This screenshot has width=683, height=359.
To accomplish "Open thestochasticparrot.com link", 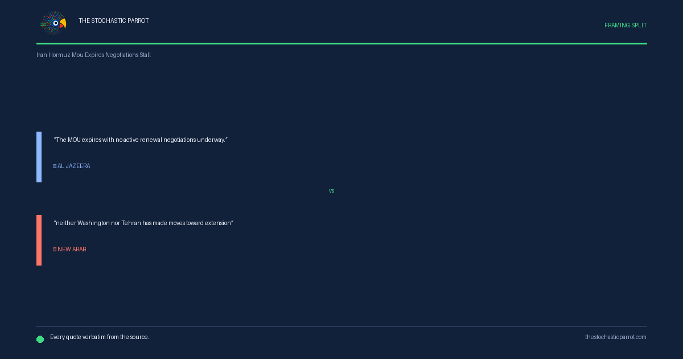I will click(x=616, y=337).
